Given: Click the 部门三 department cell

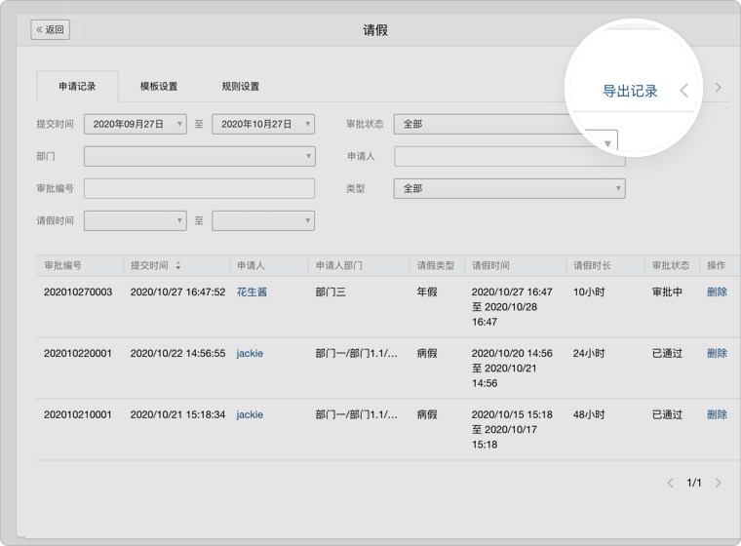Looking at the screenshot, I should coord(331,292).
